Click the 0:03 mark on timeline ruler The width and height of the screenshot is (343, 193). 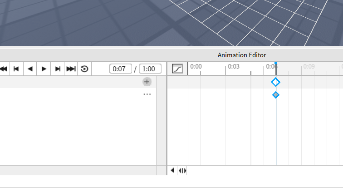pos(234,67)
